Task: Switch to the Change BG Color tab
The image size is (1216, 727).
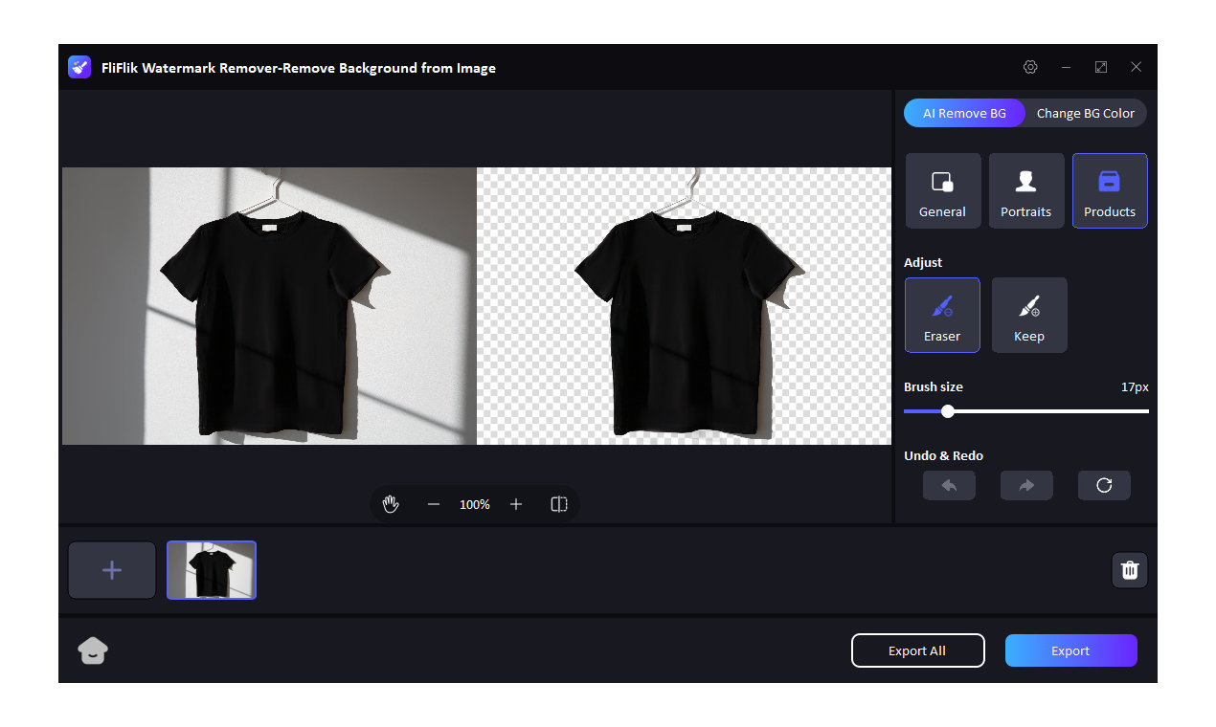Action: point(1086,113)
